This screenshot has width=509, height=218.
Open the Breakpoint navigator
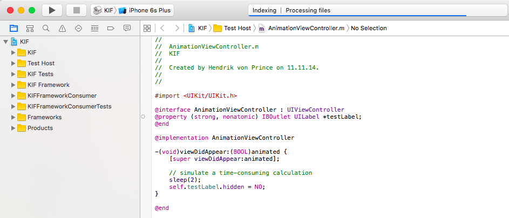point(111,28)
